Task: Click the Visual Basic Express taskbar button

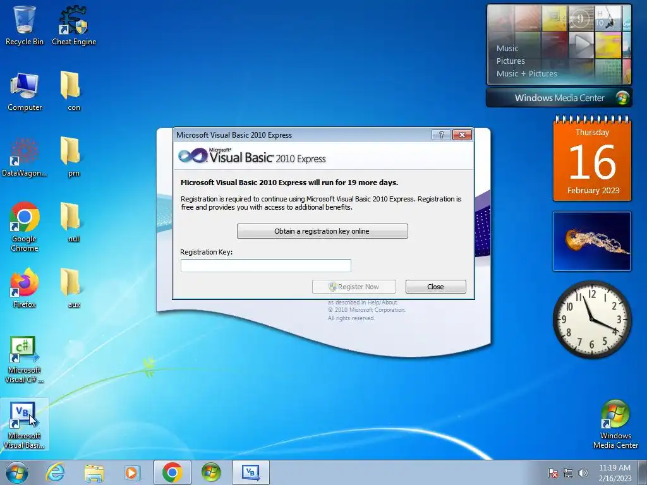Action: (x=250, y=472)
